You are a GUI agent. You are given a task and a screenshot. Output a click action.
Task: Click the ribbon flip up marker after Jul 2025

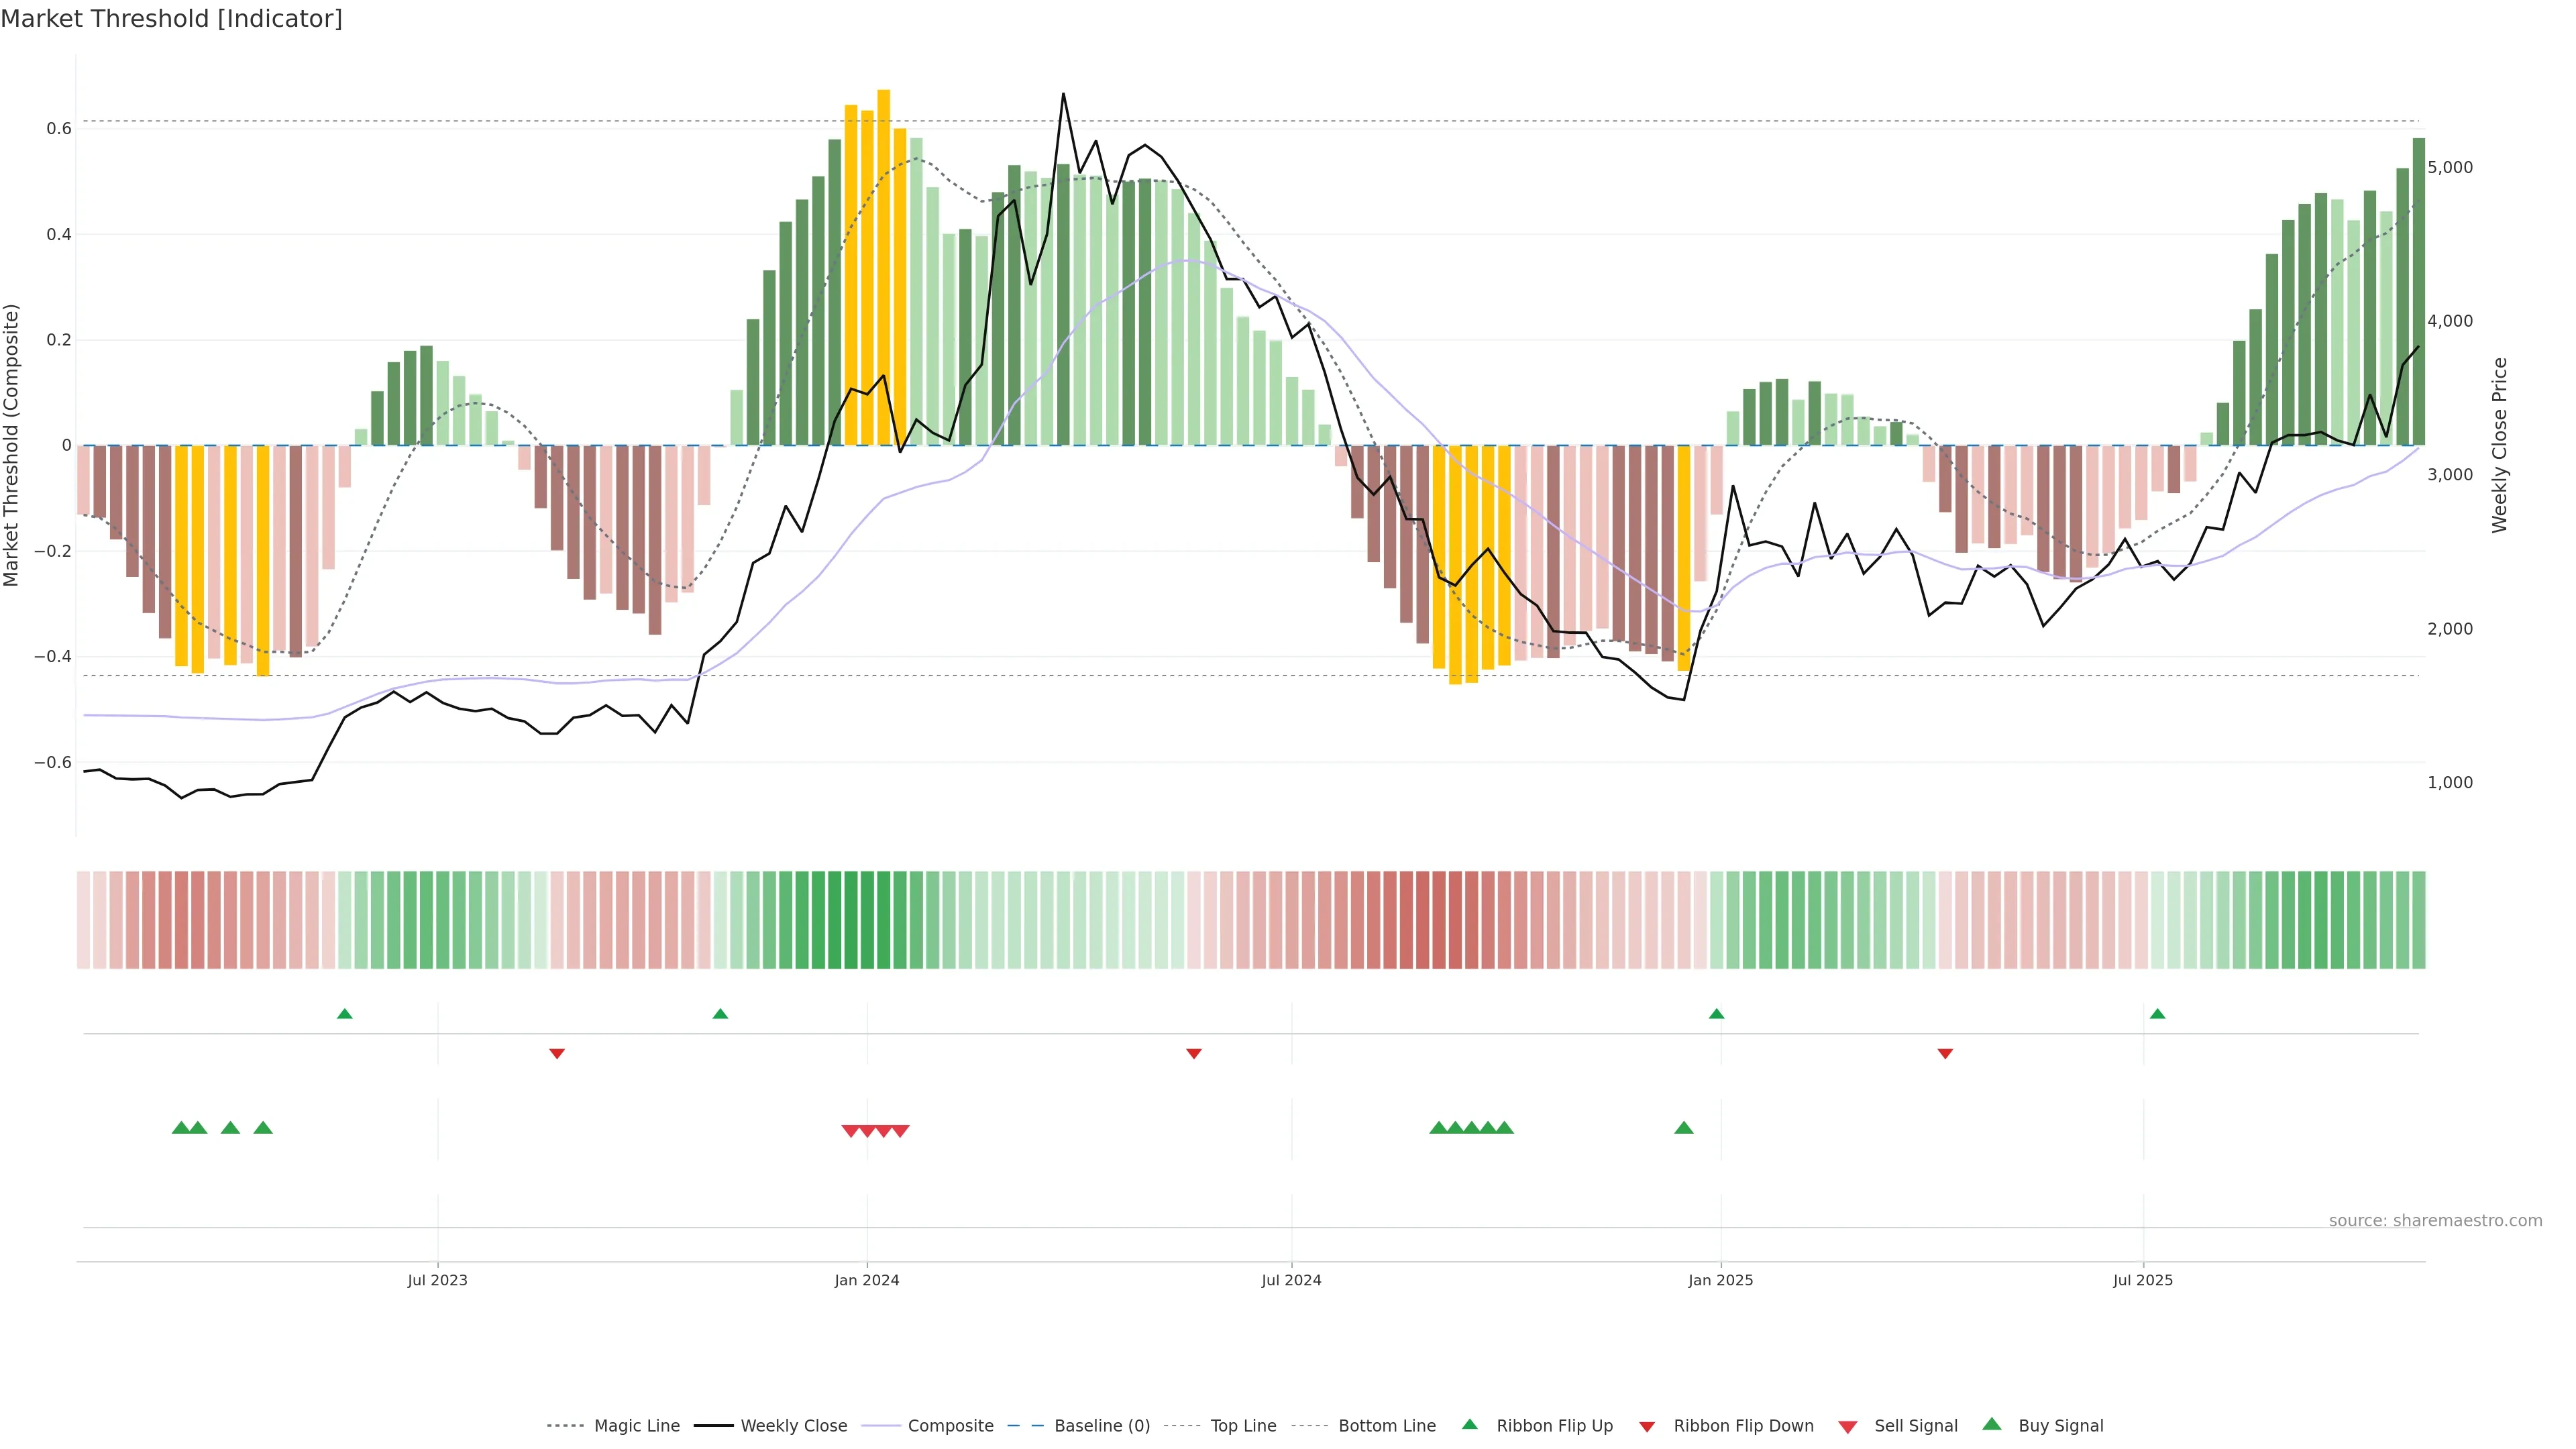pos(2157,1014)
